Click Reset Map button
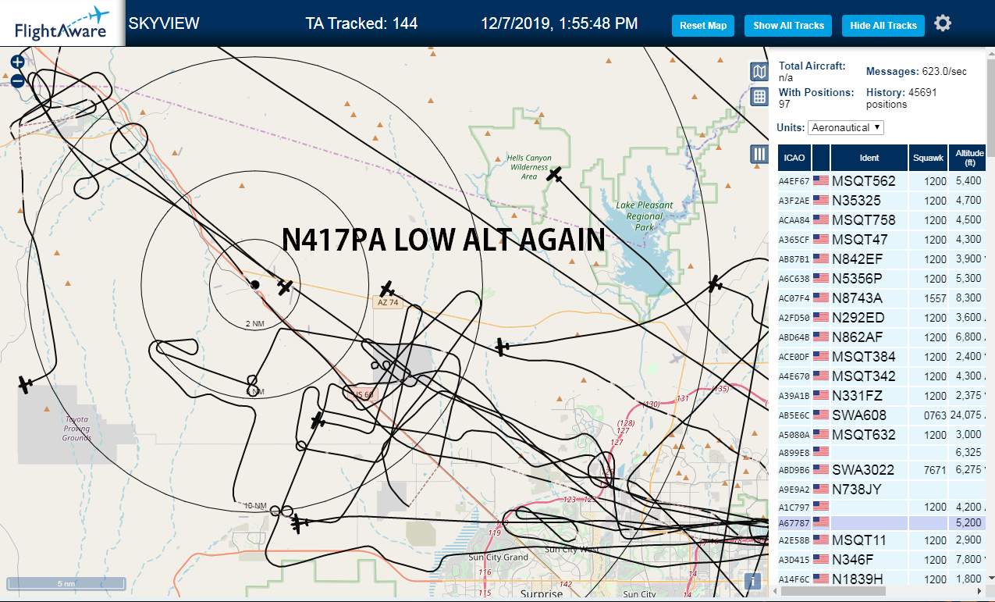995x602 pixels. point(703,26)
